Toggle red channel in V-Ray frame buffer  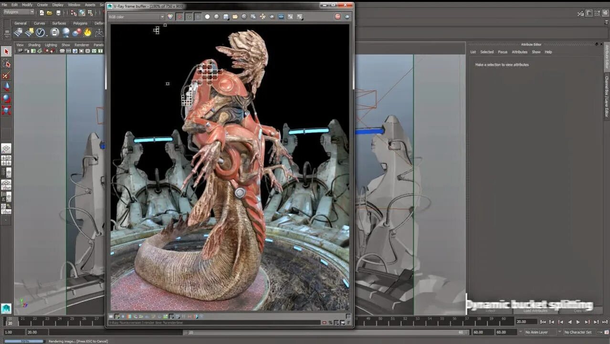(180, 17)
